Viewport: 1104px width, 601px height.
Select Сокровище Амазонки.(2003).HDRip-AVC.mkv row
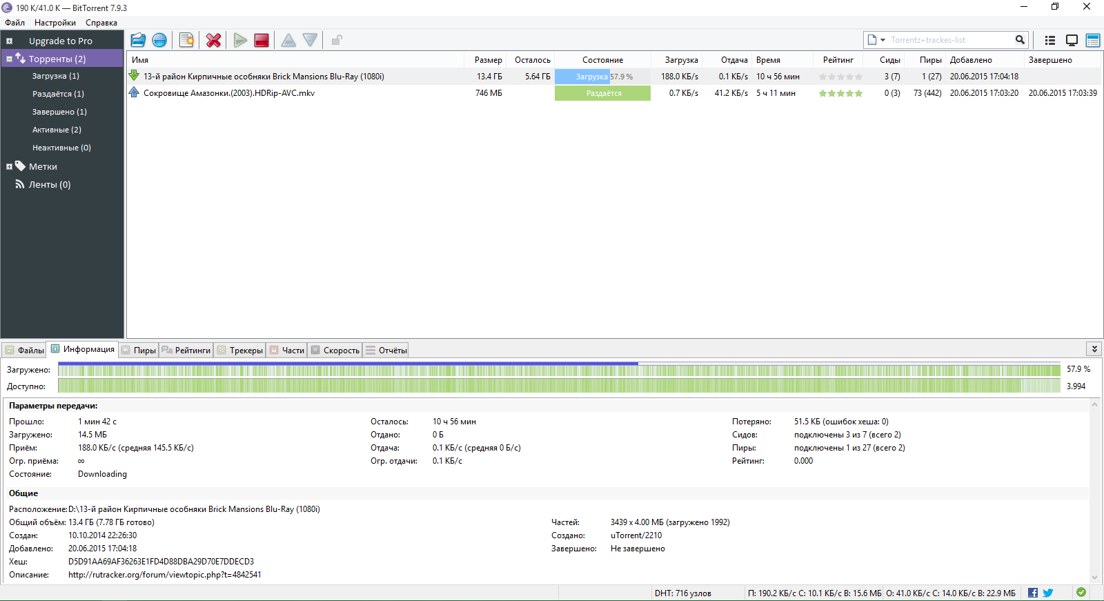(x=613, y=93)
